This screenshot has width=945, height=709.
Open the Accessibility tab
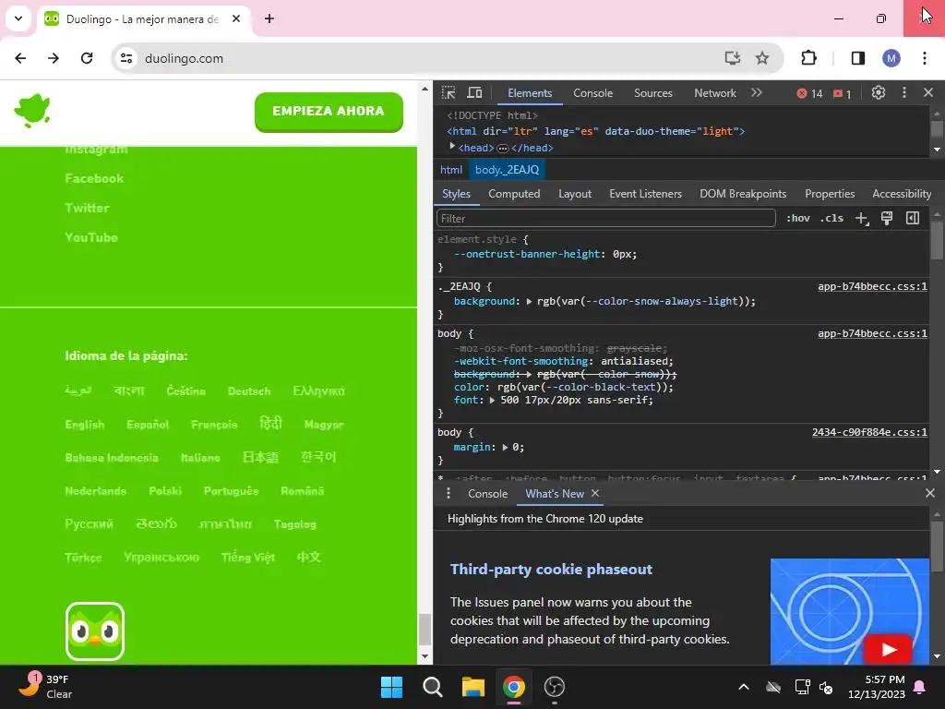(x=902, y=194)
